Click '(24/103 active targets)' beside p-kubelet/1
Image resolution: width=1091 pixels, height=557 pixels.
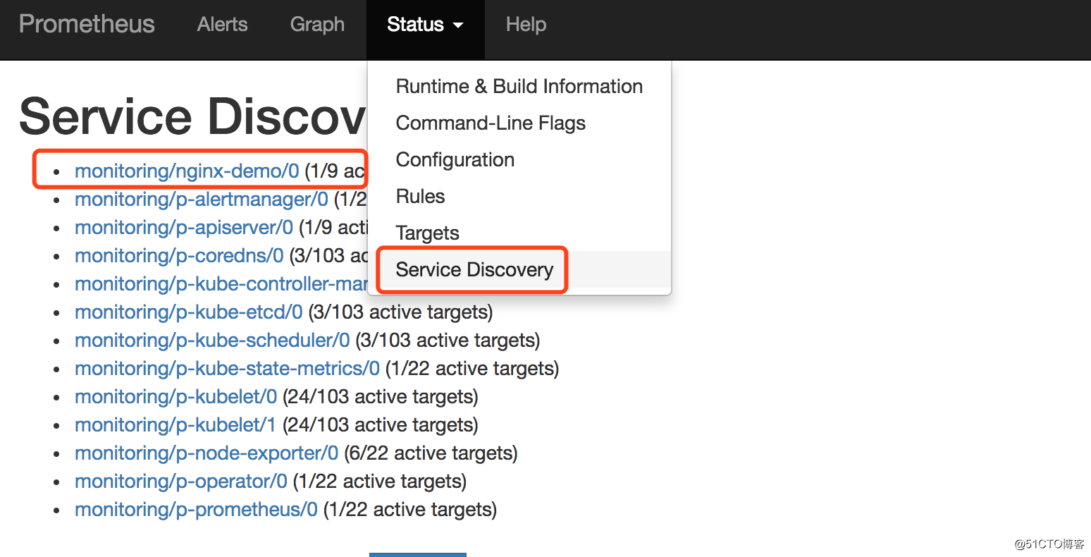tap(381, 424)
